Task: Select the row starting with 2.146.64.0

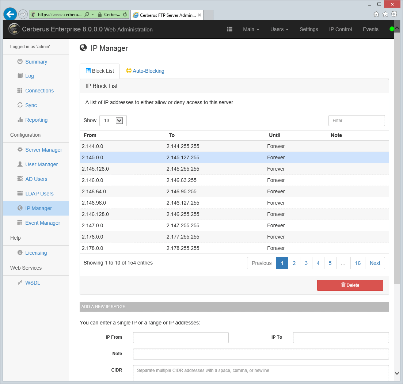Action: (x=234, y=191)
